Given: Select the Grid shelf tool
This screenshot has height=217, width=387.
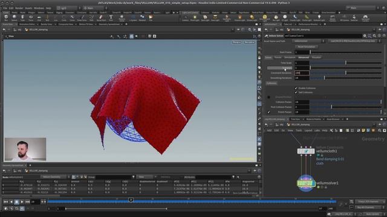Looking at the screenshot, I should (39, 17).
